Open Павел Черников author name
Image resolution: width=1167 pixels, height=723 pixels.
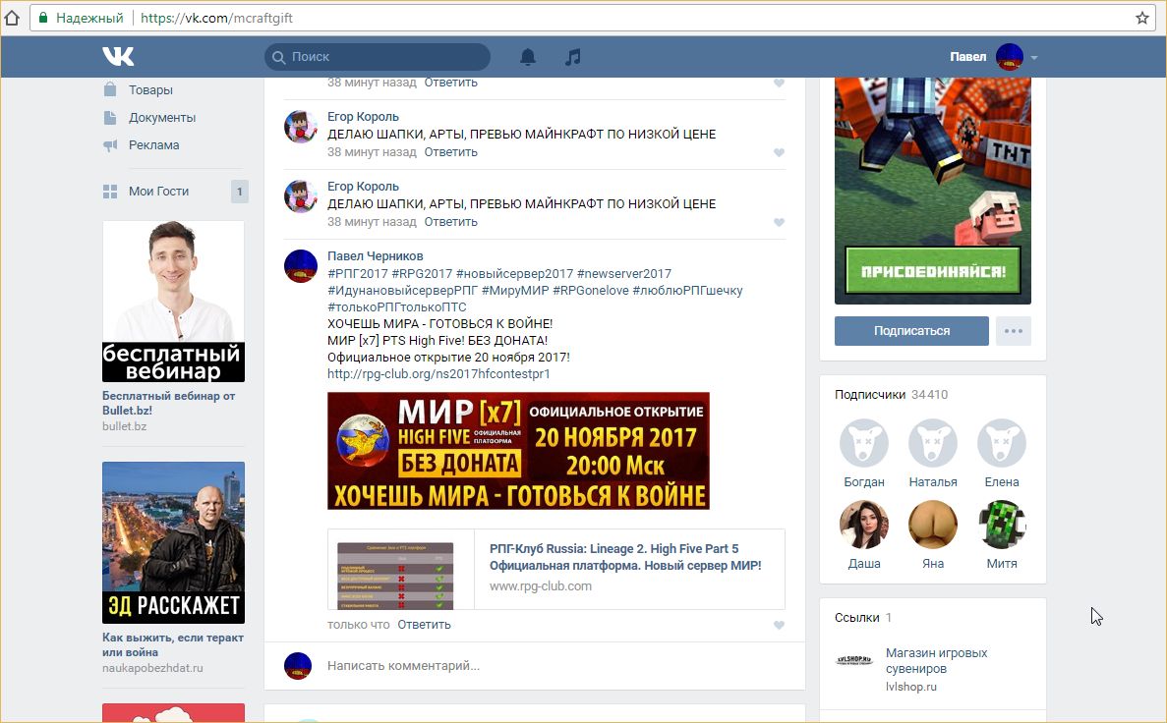point(376,255)
